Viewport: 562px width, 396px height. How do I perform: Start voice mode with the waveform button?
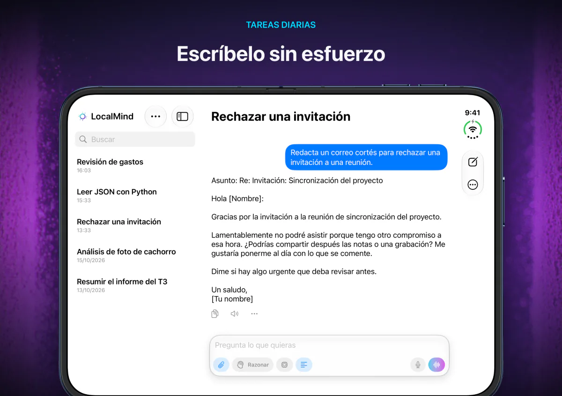point(436,365)
